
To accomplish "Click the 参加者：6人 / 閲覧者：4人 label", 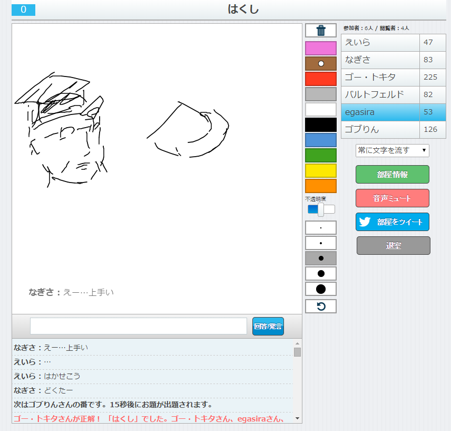I will coord(376,28).
